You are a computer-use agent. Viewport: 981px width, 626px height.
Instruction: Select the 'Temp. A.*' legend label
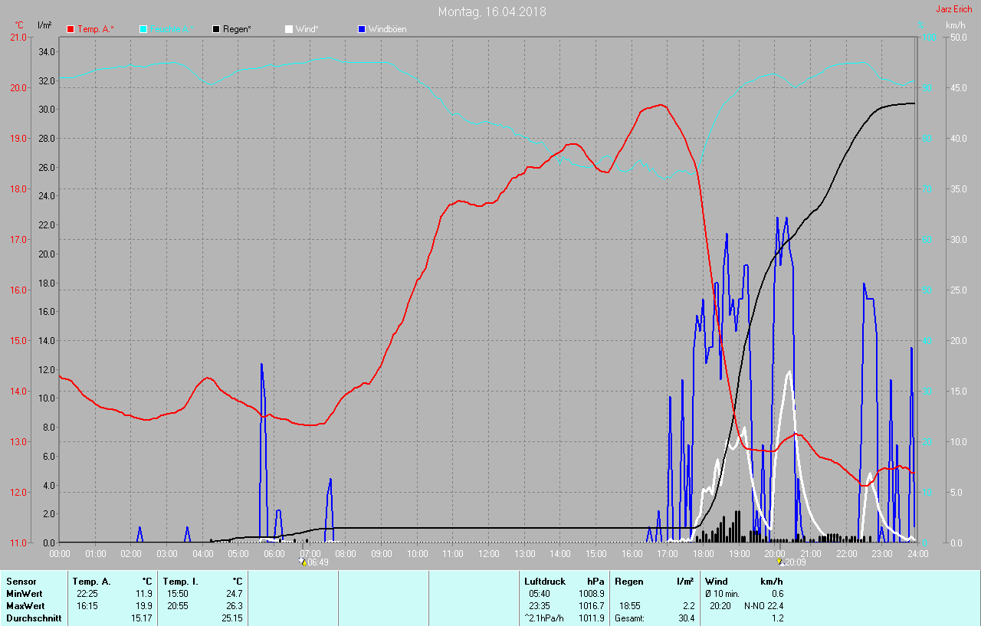[x=96, y=29]
